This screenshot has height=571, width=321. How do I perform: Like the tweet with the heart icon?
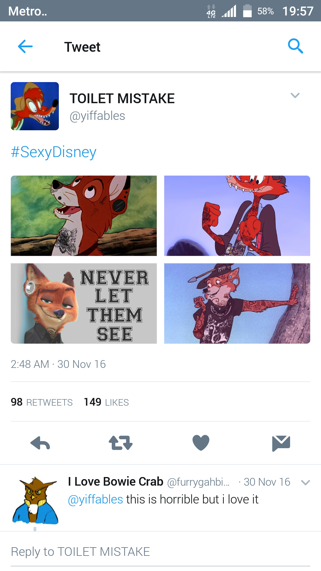[x=201, y=443]
